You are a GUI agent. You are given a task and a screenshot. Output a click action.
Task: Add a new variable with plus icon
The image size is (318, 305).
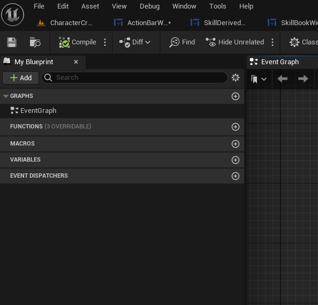[x=236, y=160]
